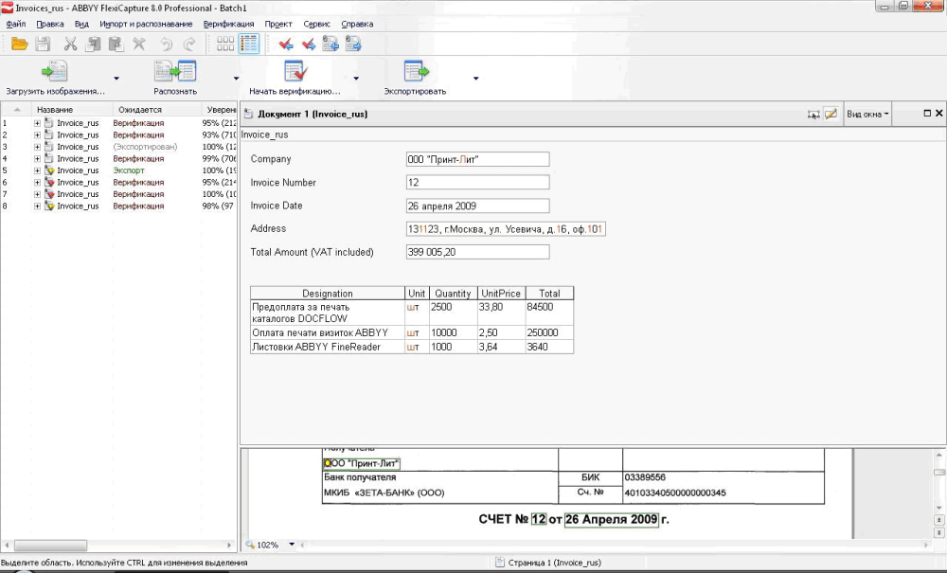Click the scissors cut icon
Image resolution: width=947 pixels, height=573 pixels.
coord(70,45)
